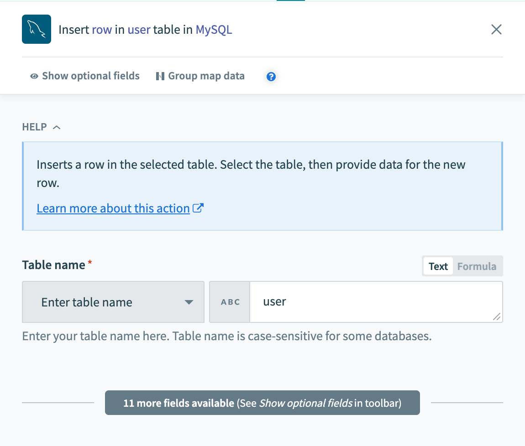The width and height of the screenshot is (525, 446).
Task: Click the 'user' table link in the title
Action: [x=139, y=30]
